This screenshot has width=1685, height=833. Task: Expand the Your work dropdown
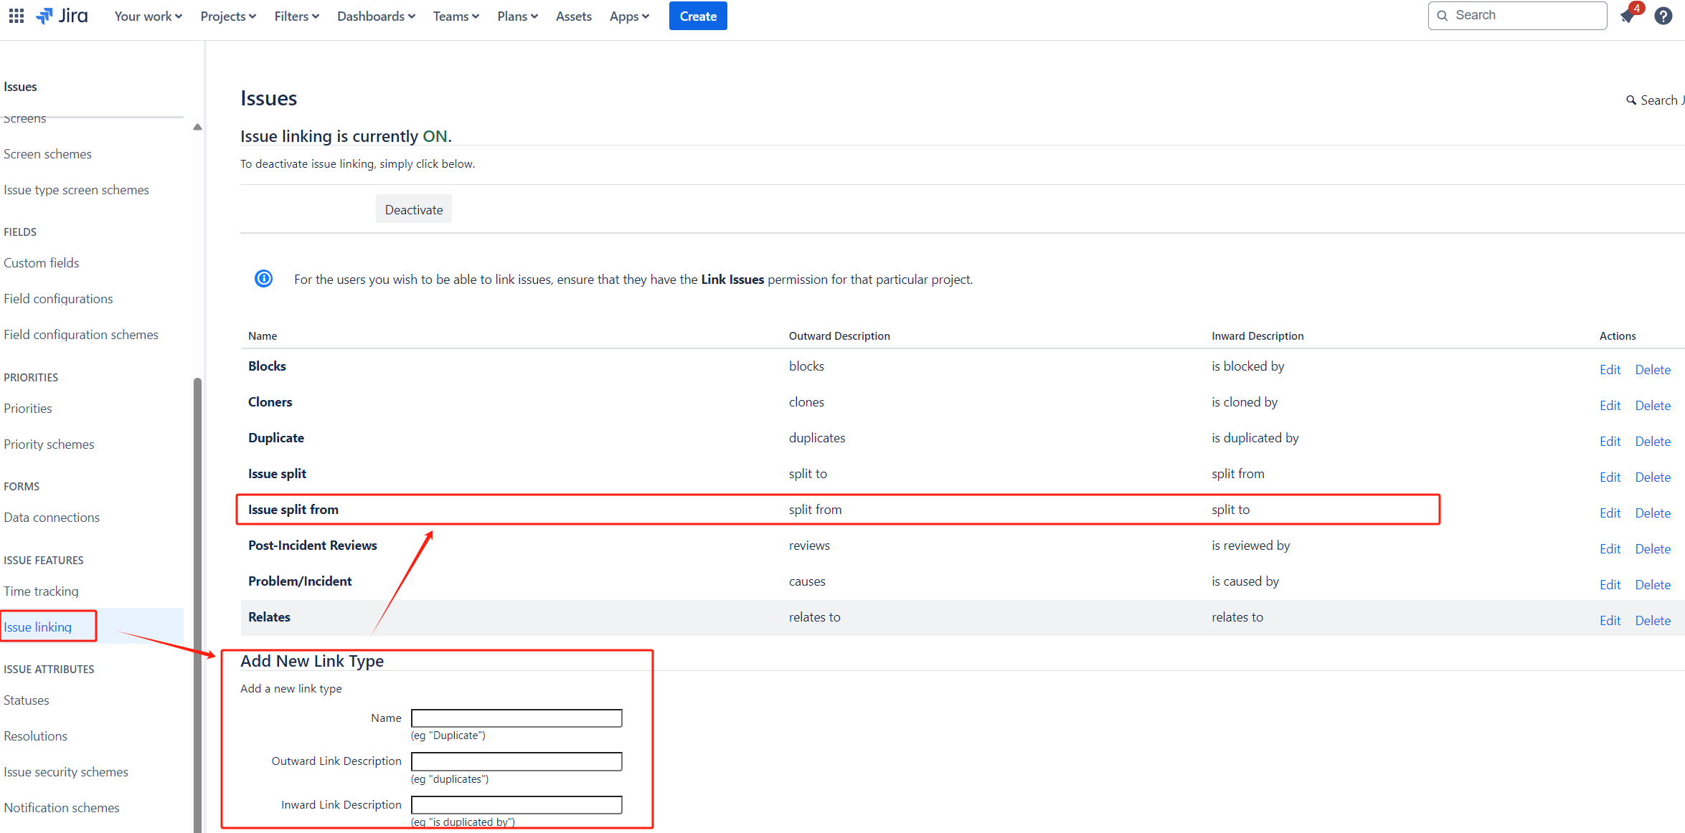click(x=148, y=16)
